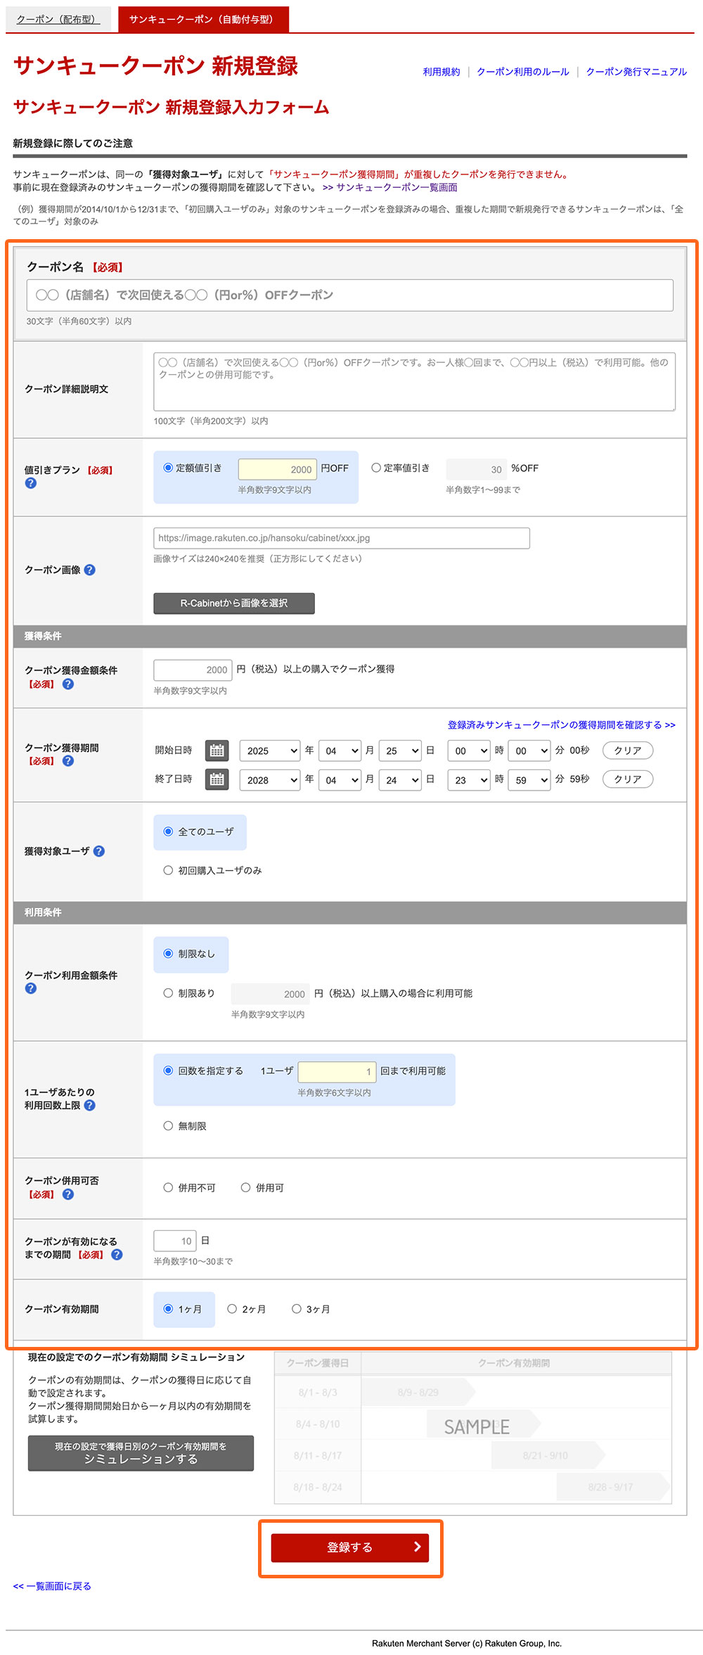Select 定率値引き discount plan
The image size is (703, 1655).
pos(376,468)
